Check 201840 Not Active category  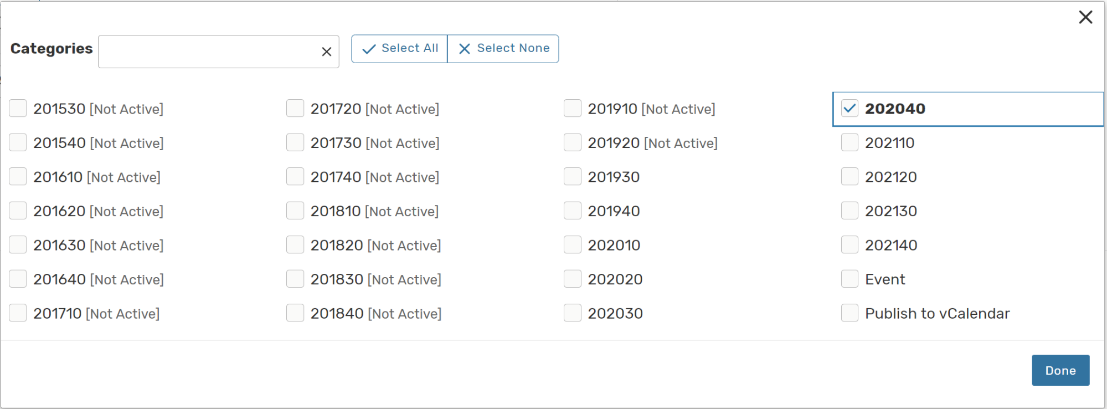pyautogui.click(x=295, y=313)
